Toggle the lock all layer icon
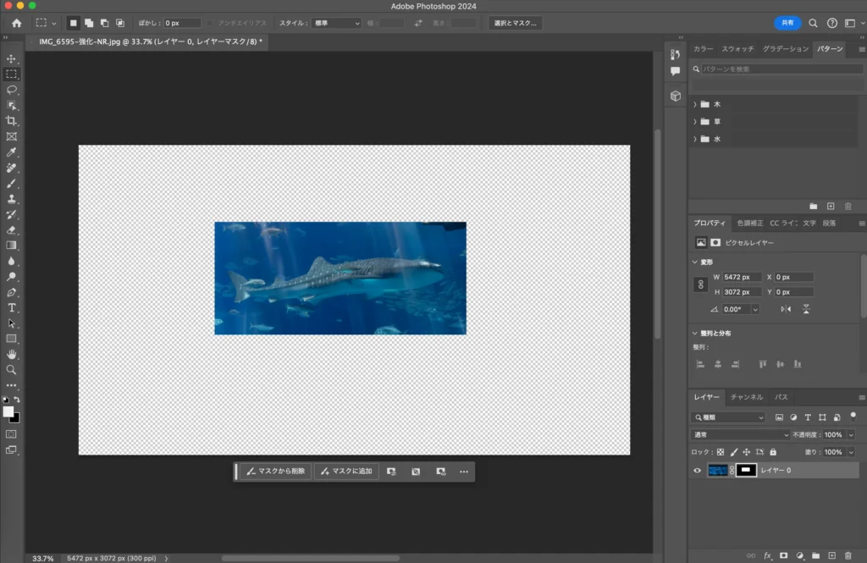The height and width of the screenshot is (563, 867). 773,452
